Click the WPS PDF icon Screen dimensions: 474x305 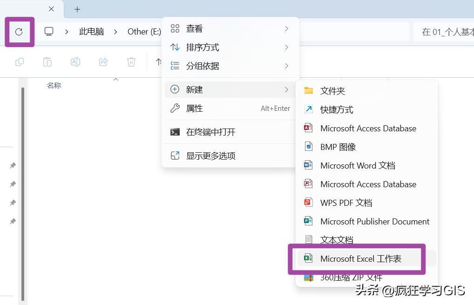click(x=308, y=202)
